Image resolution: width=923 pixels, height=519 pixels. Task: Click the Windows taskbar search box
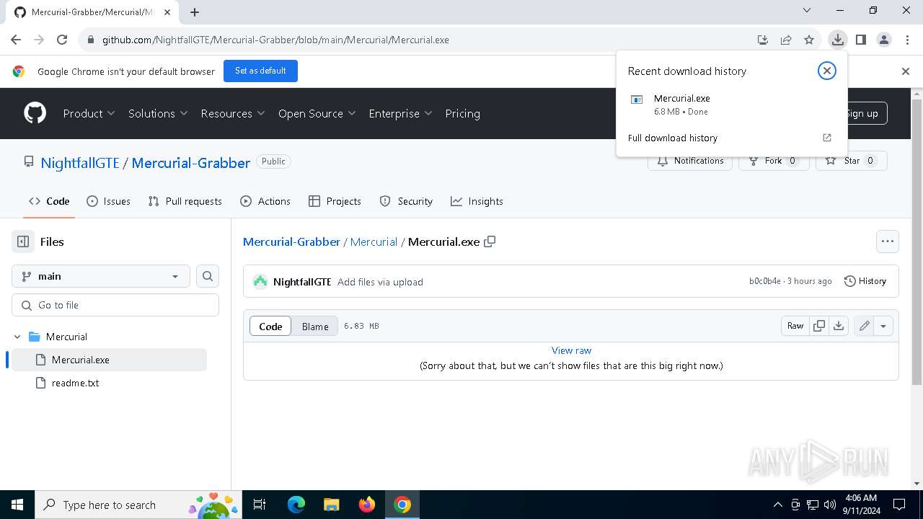click(x=137, y=505)
